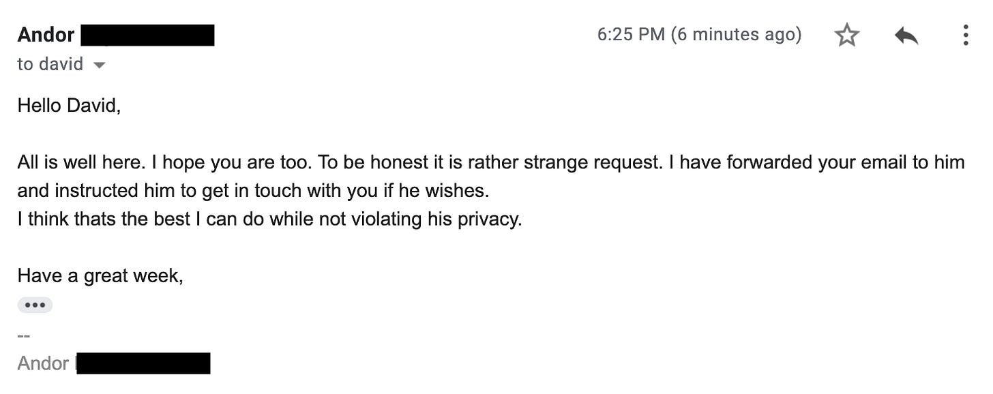Expand recipient details arrow beside 'to david'

[x=99, y=65]
